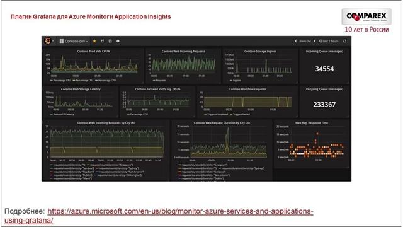Click Zoom Out in time controls
Viewport: 403px width, 227px height.
pyautogui.click(x=305, y=41)
